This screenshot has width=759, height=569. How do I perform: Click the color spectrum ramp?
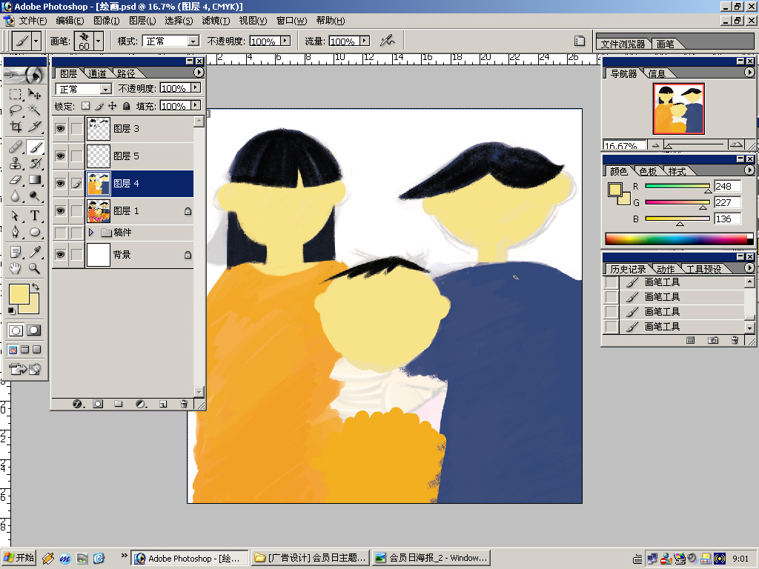point(679,239)
